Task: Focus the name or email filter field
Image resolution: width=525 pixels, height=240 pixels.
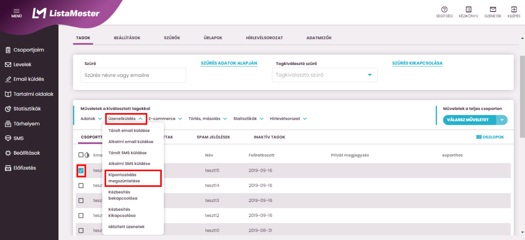Action: (x=133, y=75)
